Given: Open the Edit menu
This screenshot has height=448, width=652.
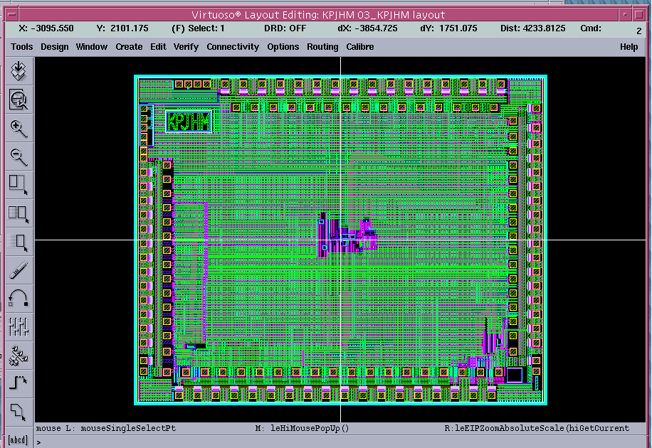Looking at the screenshot, I should [x=158, y=47].
